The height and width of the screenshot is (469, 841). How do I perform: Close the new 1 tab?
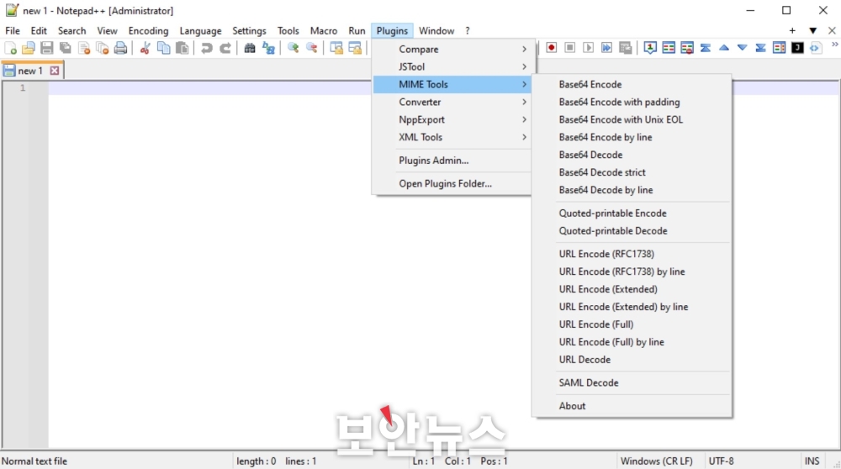pos(54,71)
